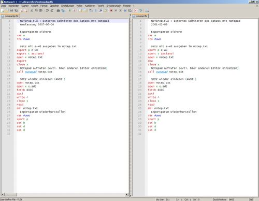259x201 pixels.
Task: Click the INS status bar indicator
Action: coord(251,199)
